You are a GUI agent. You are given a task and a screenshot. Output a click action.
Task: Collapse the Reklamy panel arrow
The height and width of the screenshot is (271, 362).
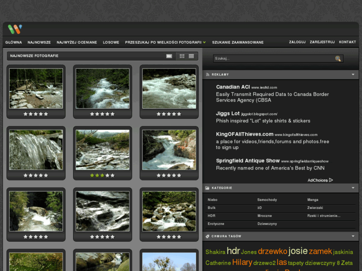pos(353,75)
